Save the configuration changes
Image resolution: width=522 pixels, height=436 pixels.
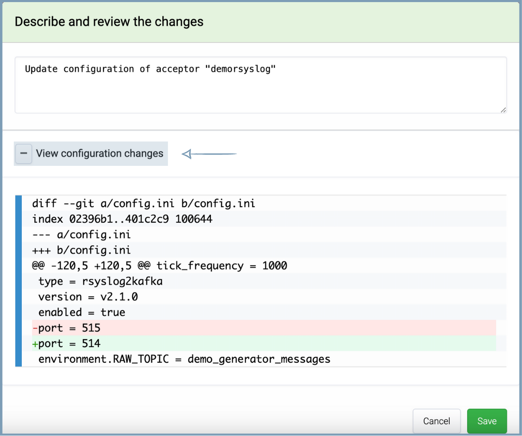coord(486,421)
